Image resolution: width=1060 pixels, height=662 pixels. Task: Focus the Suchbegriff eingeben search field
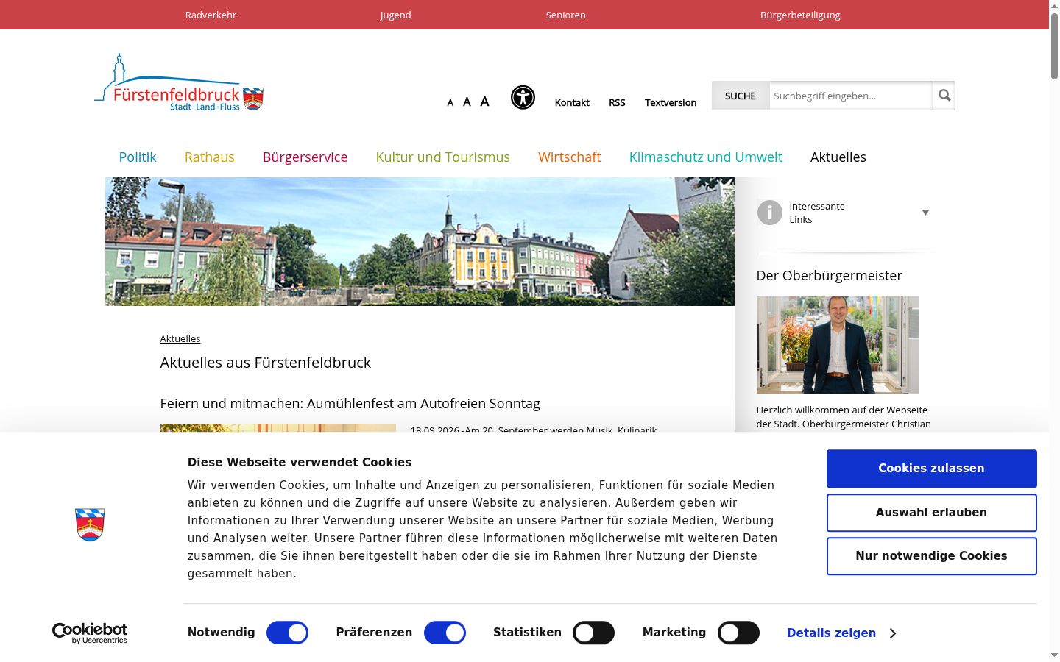pos(851,96)
